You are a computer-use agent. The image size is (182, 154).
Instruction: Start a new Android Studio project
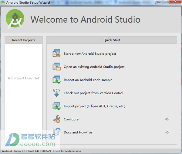(x=90, y=54)
